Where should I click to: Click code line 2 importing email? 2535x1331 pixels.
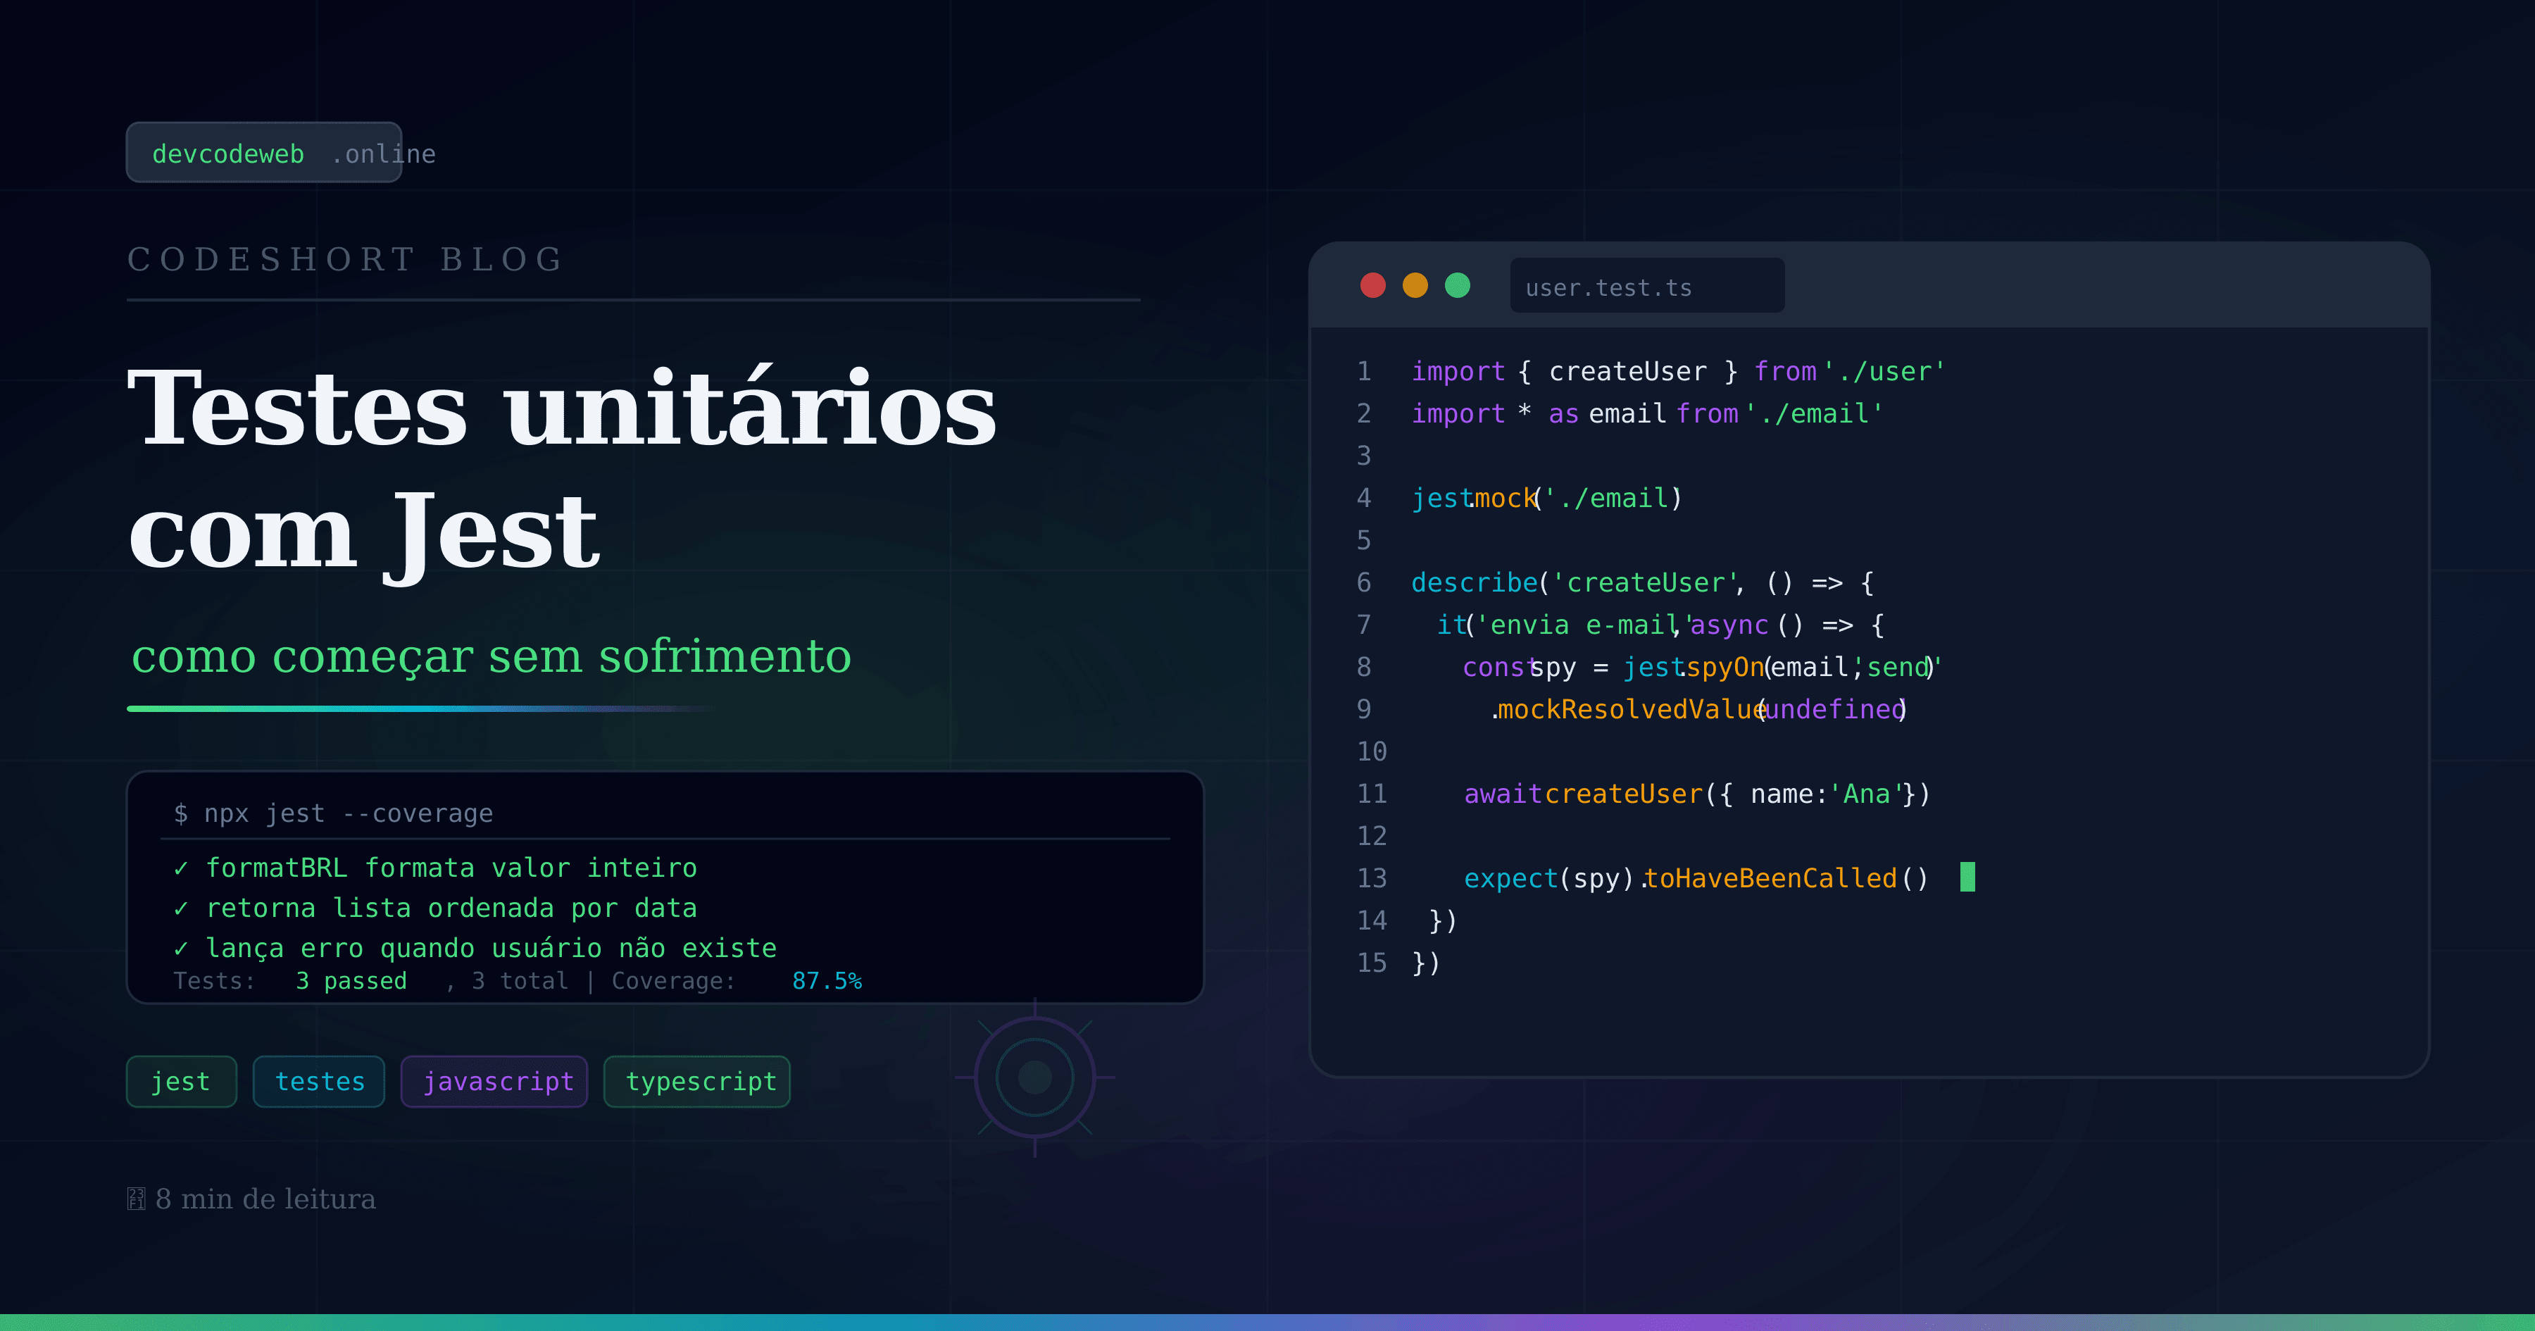coord(1647,413)
